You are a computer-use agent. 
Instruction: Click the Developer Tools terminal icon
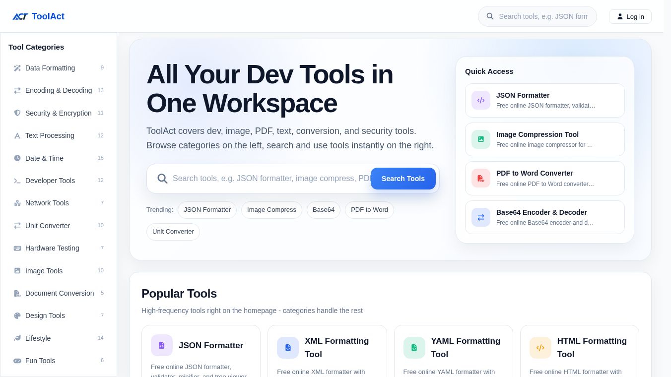tap(17, 181)
